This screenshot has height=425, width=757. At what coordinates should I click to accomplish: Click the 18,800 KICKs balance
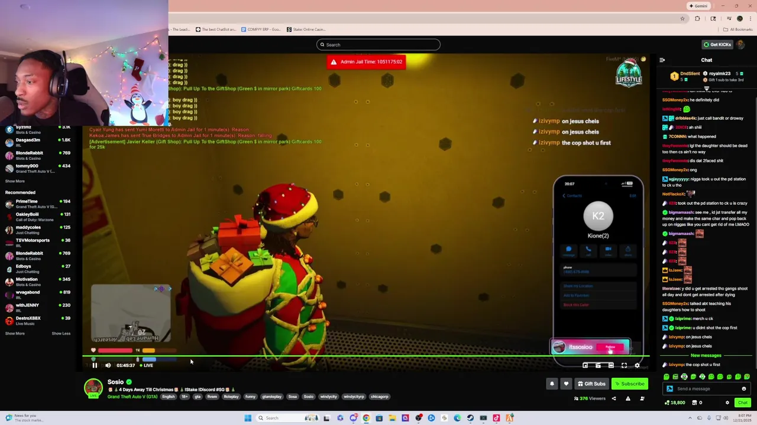[x=675, y=403]
